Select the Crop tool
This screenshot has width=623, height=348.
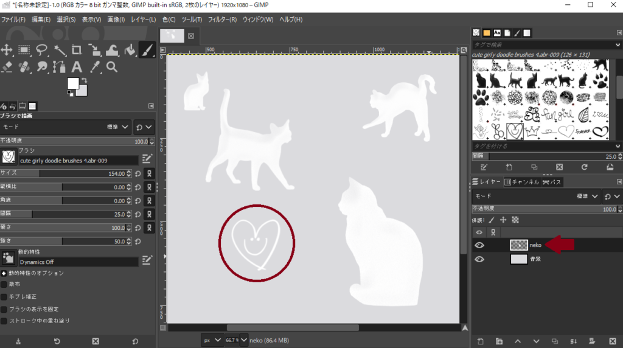[x=77, y=50]
